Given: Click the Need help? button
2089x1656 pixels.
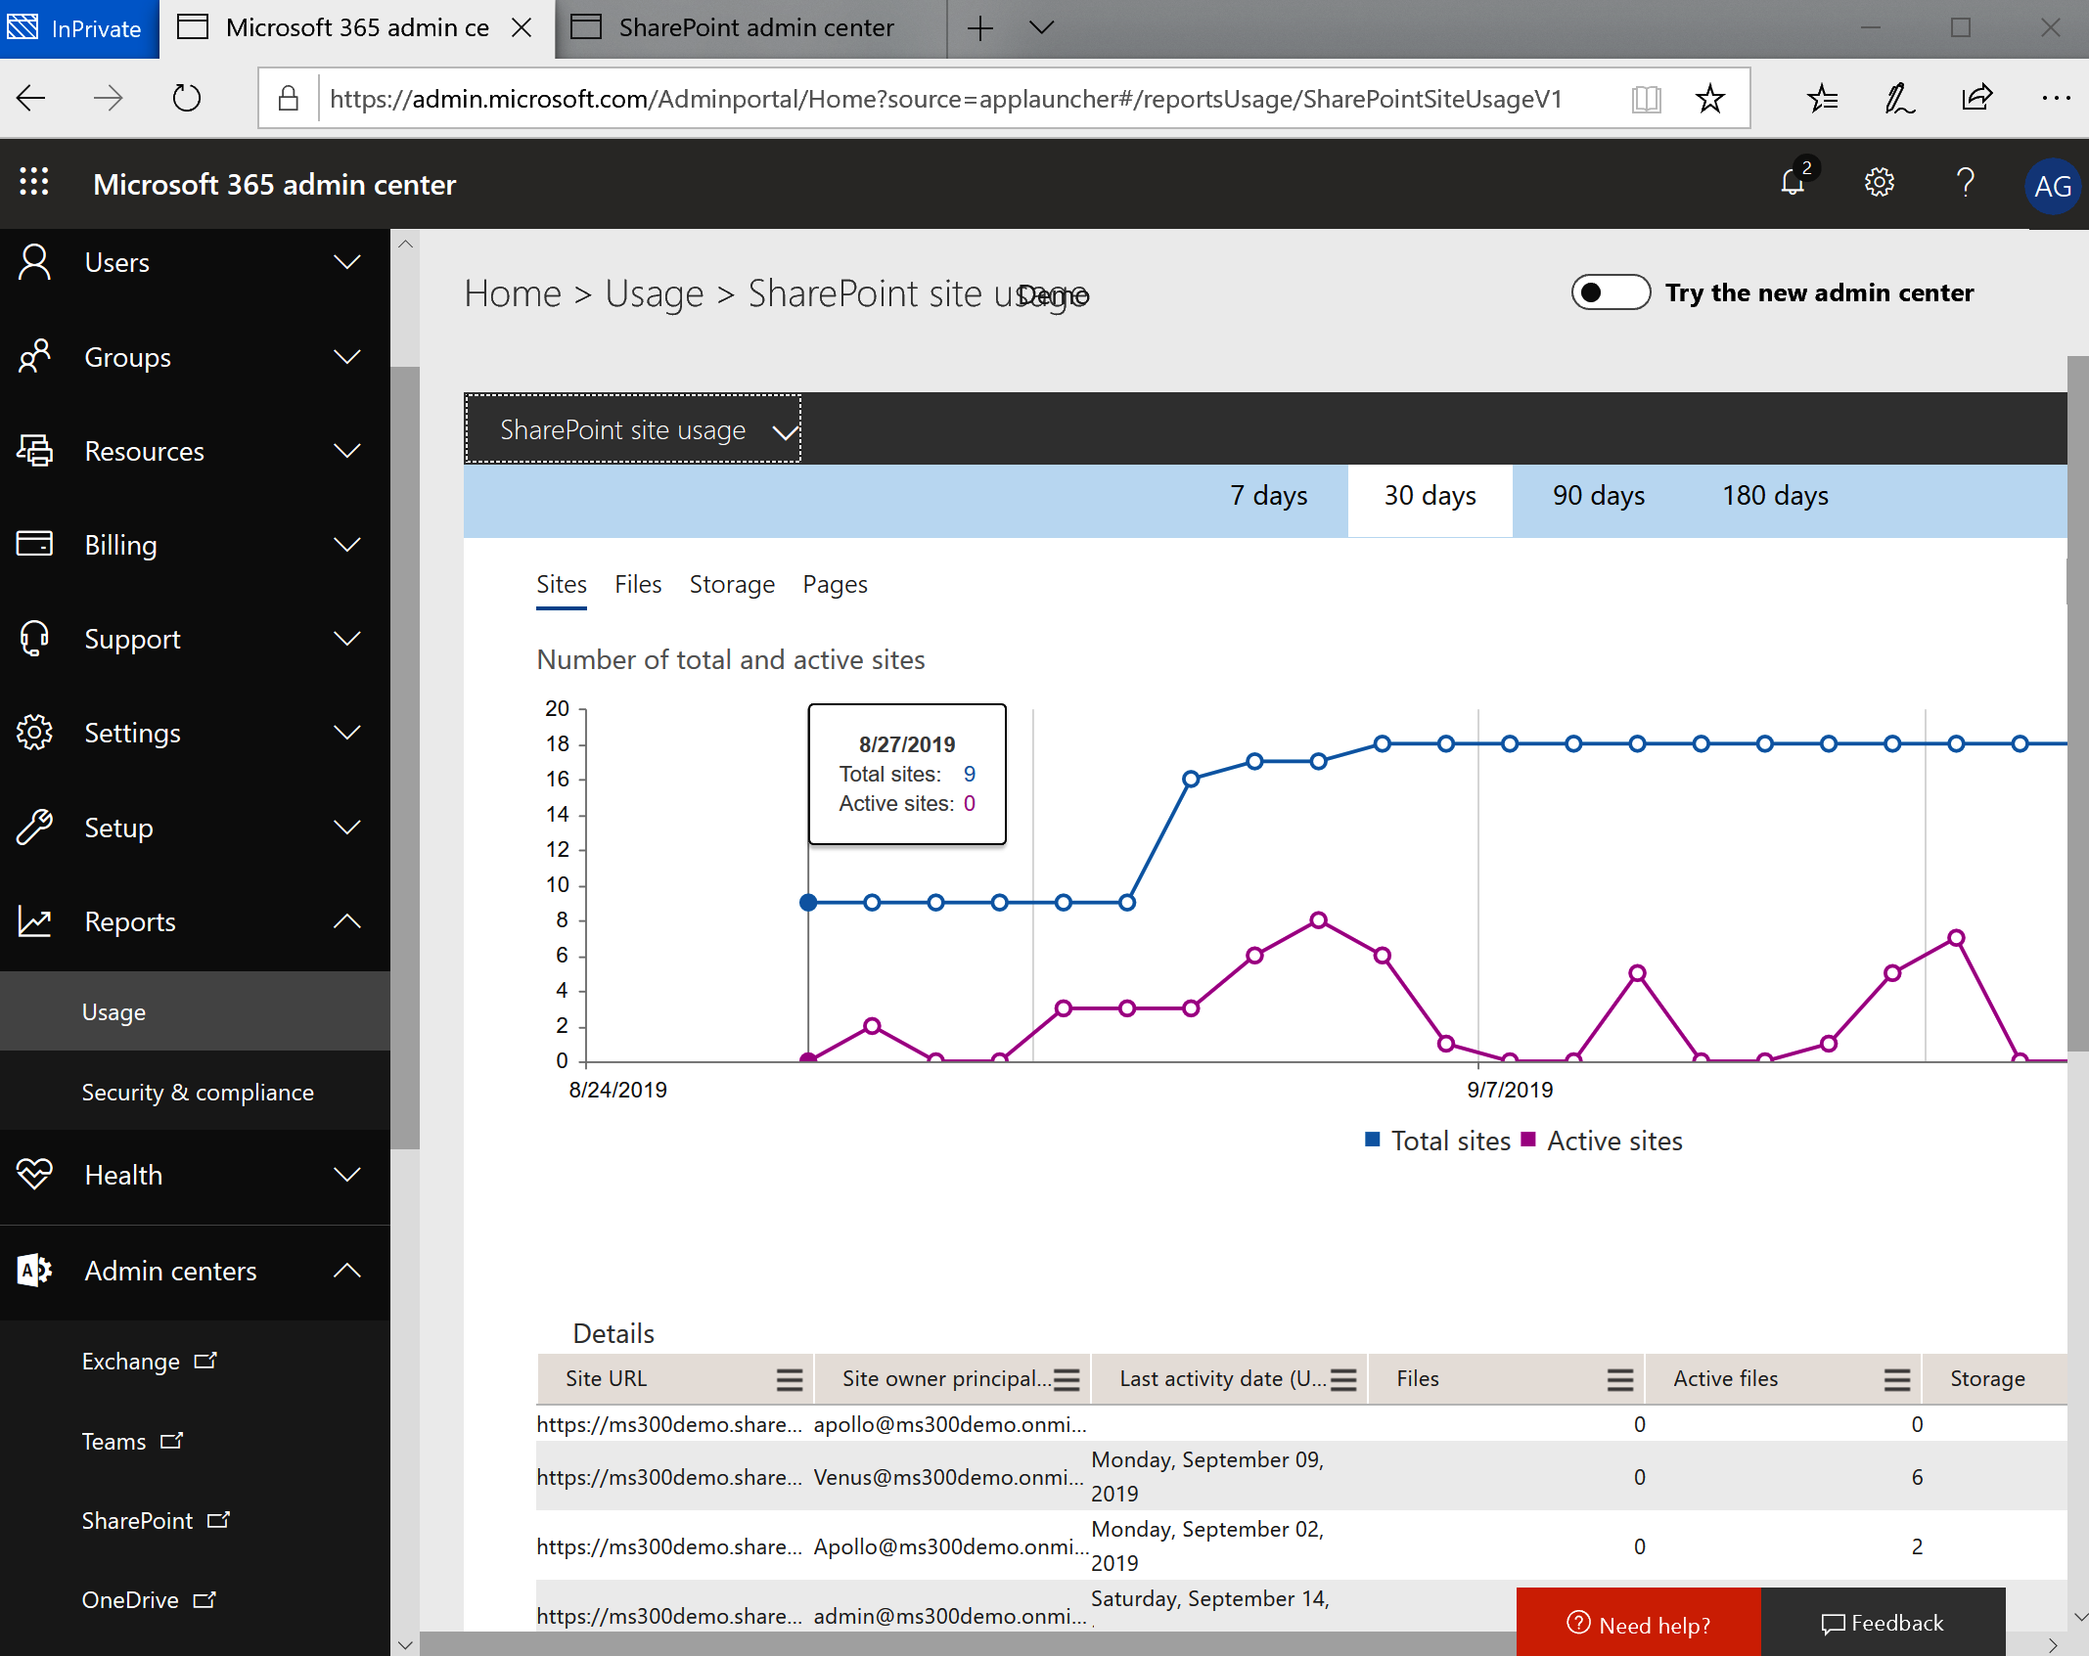Looking at the screenshot, I should point(1639,1624).
